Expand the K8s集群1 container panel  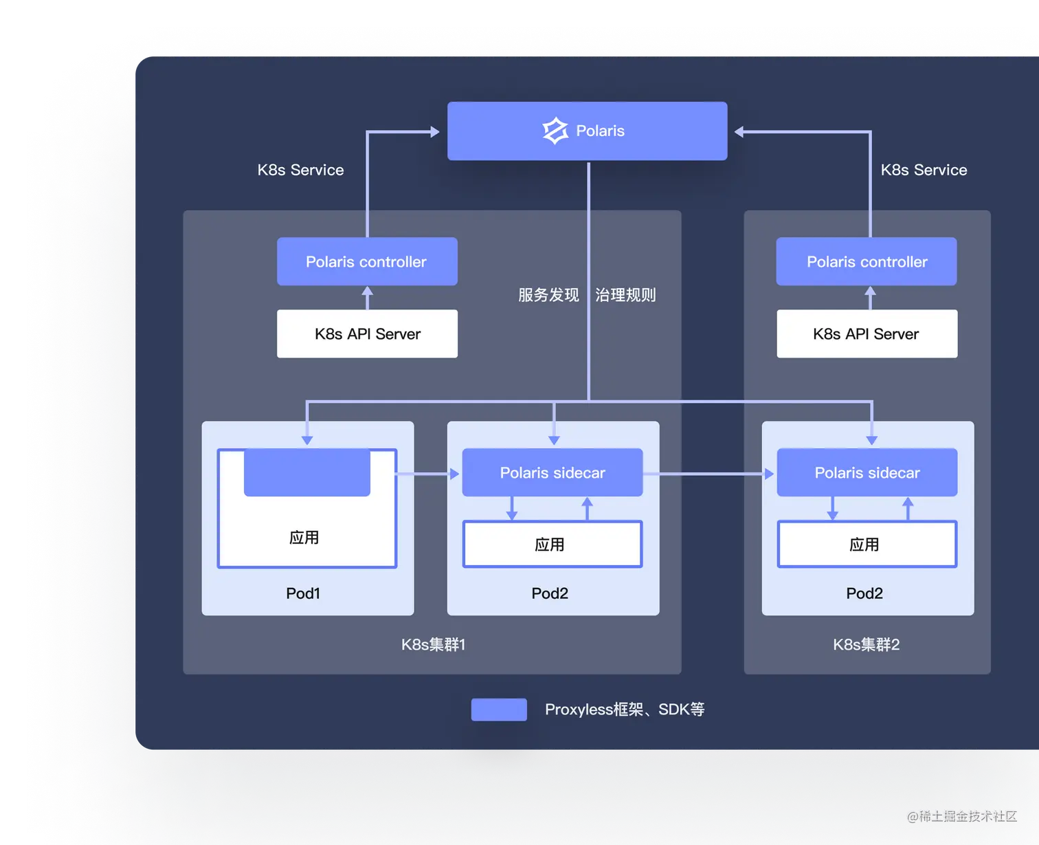pos(433,645)
